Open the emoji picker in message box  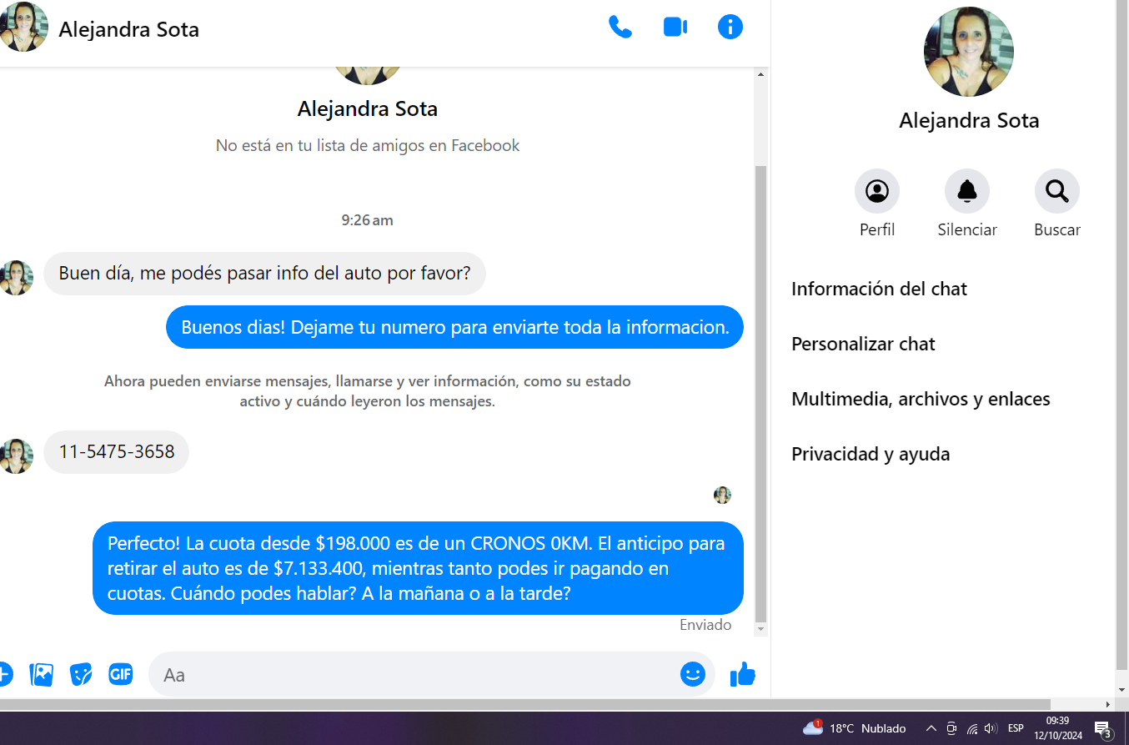pos(692,674)
